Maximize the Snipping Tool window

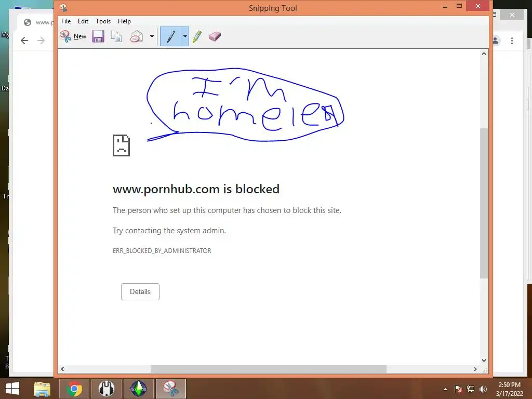[459, 6]
